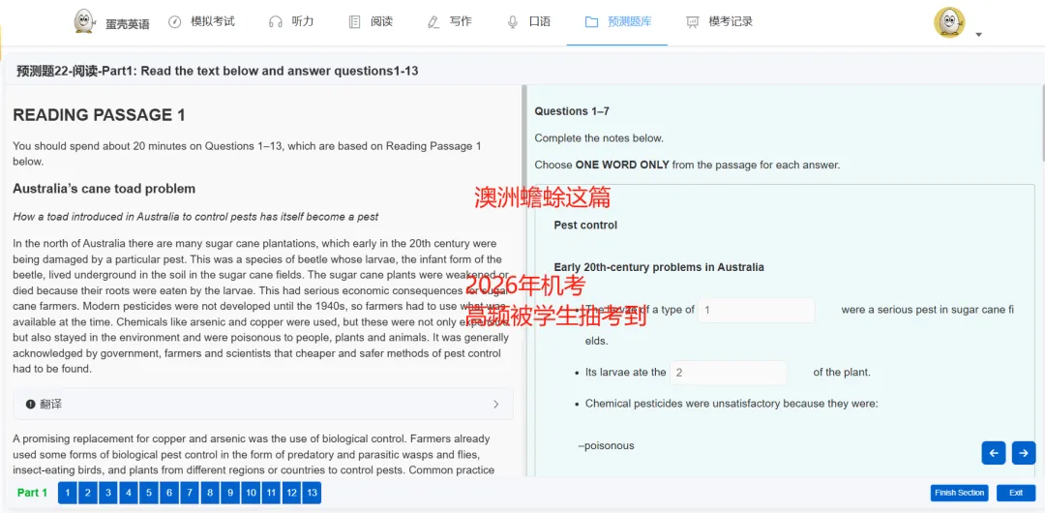The height and width of the screenshot is (513, 1045).
Task: Jump to question 7 button
Action: tap(190, 493)
